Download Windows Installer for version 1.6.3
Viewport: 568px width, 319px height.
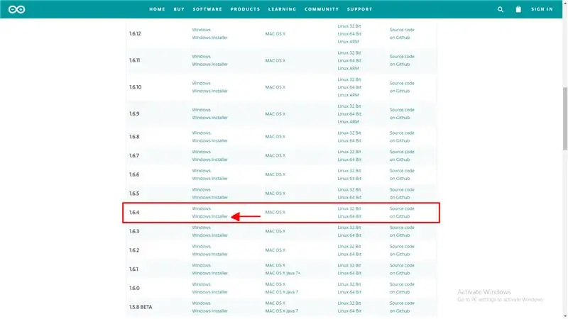209,235
